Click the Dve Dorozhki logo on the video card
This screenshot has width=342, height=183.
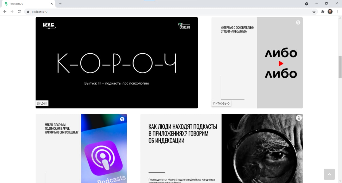pyautogui.click(x=49, y=25)
